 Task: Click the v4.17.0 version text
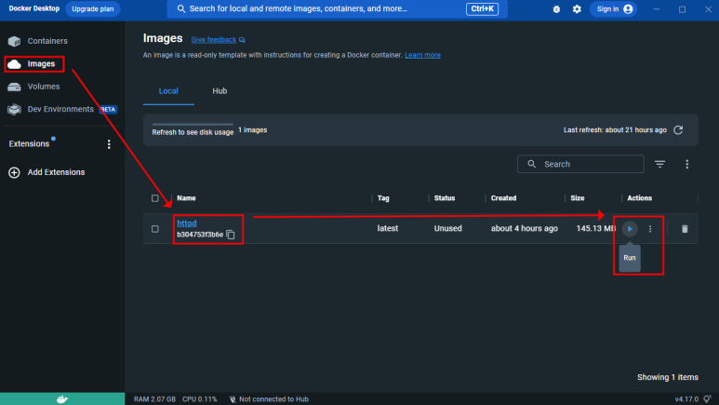pos(686,399)
